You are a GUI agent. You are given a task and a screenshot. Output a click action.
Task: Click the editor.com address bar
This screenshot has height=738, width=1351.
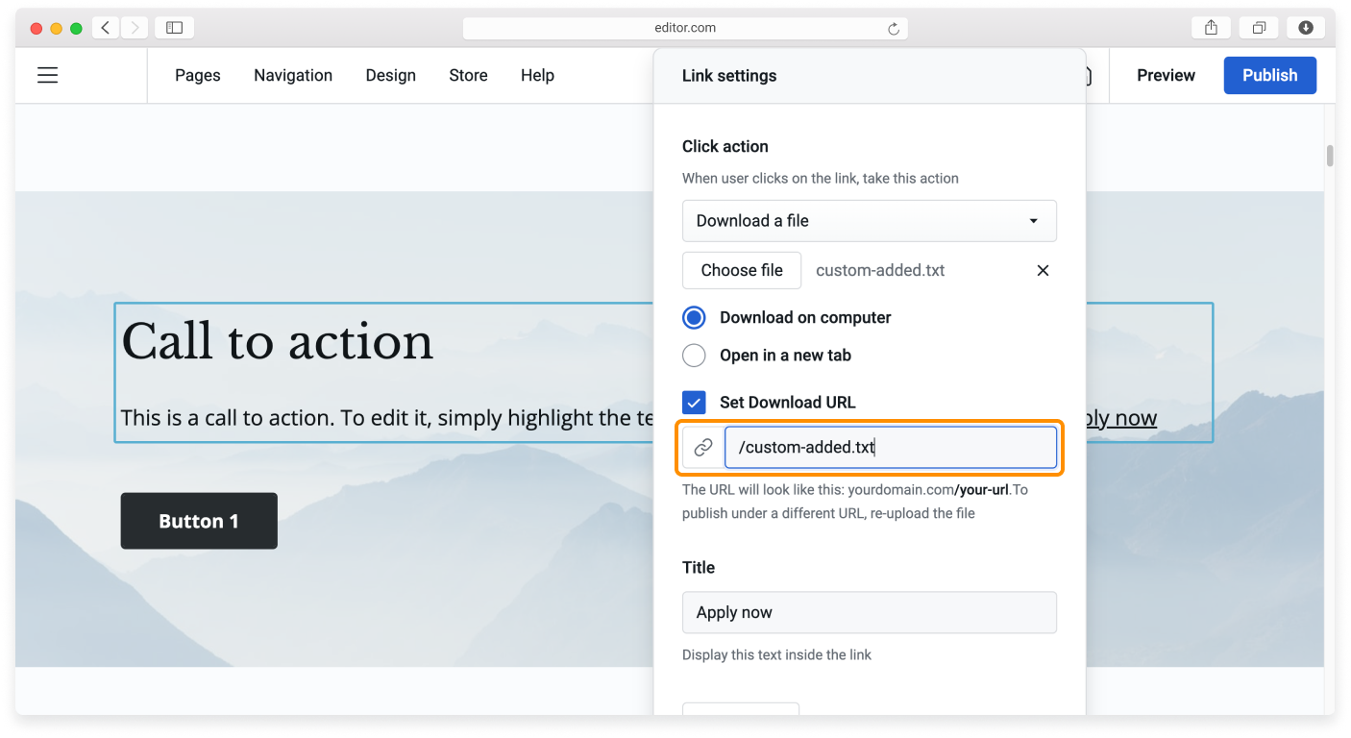click(x=685, y=28)
